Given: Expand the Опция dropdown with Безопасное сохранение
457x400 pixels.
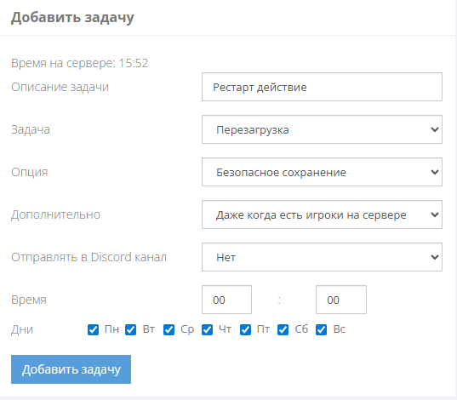Looking at the screenshot, I should (x=322, y=172).
